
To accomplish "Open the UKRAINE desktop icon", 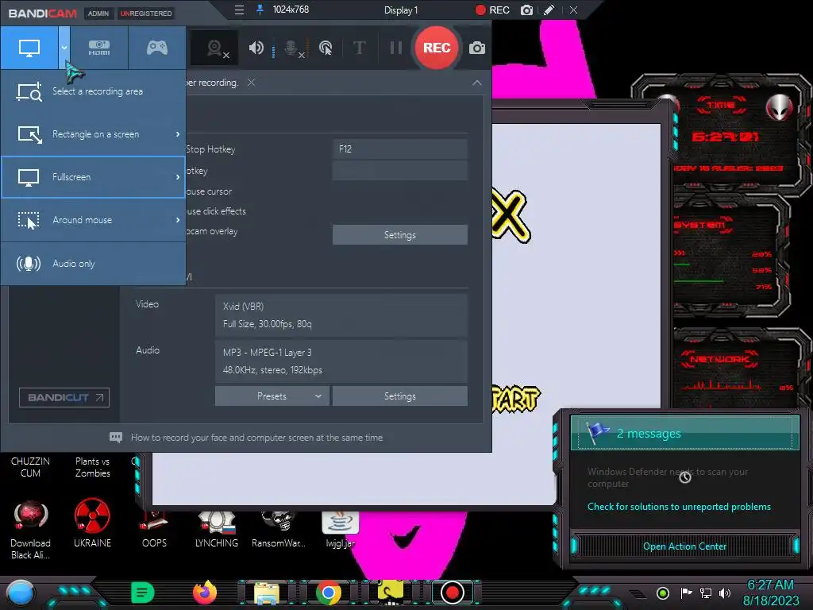I will click(92, 523).
